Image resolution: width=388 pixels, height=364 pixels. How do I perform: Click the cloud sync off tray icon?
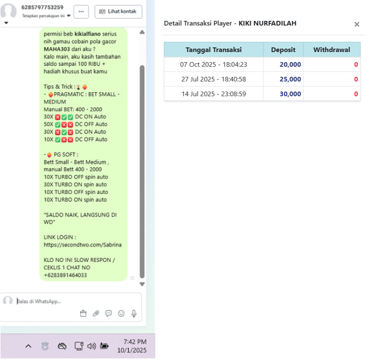(62, 346)
